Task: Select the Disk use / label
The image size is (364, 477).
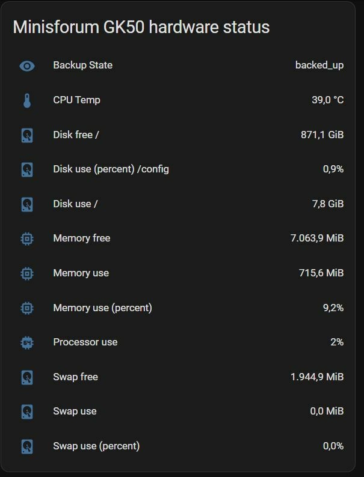Action: tap(75, 204)
